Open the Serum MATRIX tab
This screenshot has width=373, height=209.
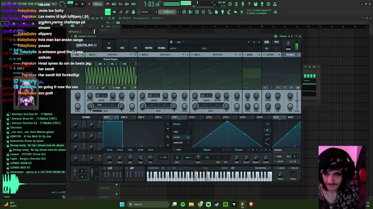click(149, 46)
